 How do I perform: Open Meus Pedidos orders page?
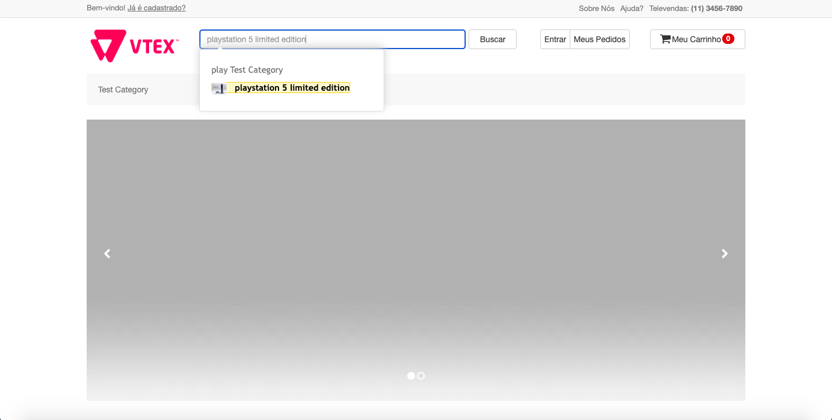pyautogui.click(x=600, y=39)
